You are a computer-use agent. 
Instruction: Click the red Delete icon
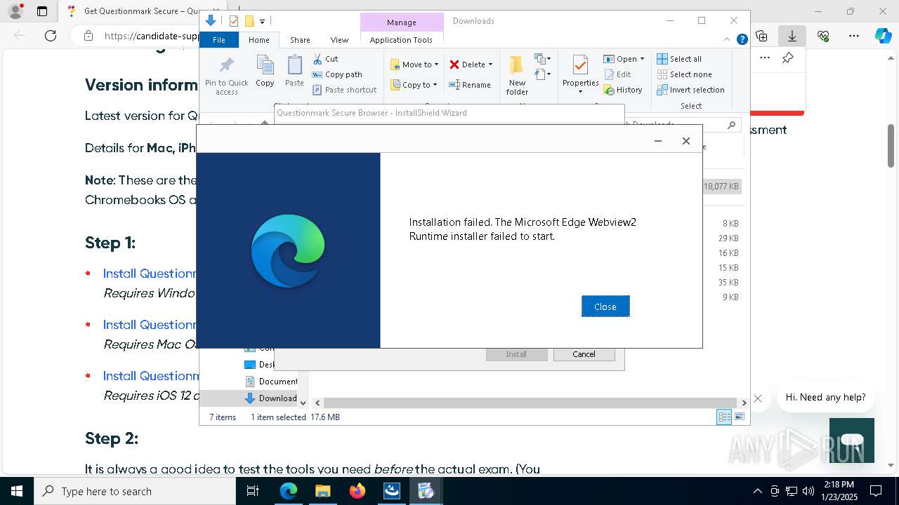[454, 65]
